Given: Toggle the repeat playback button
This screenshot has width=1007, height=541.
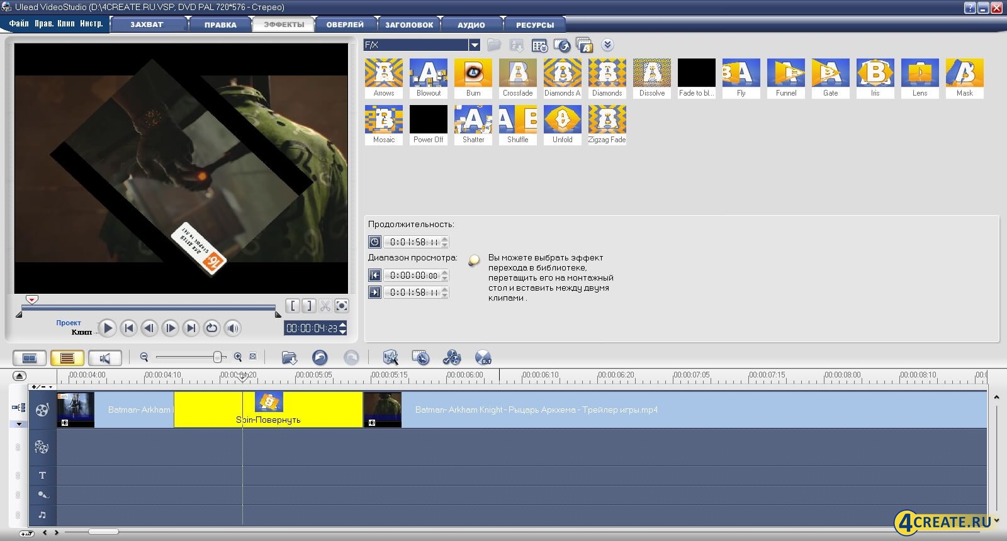Looking at the screenshot, I should (x=212, y=328).
